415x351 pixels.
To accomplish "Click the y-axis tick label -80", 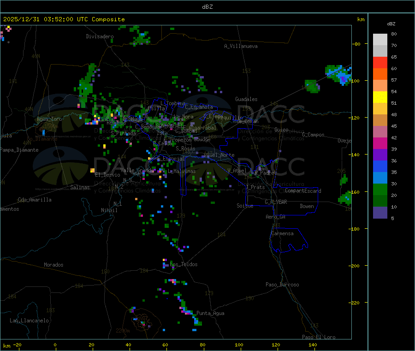I will 356,44.
